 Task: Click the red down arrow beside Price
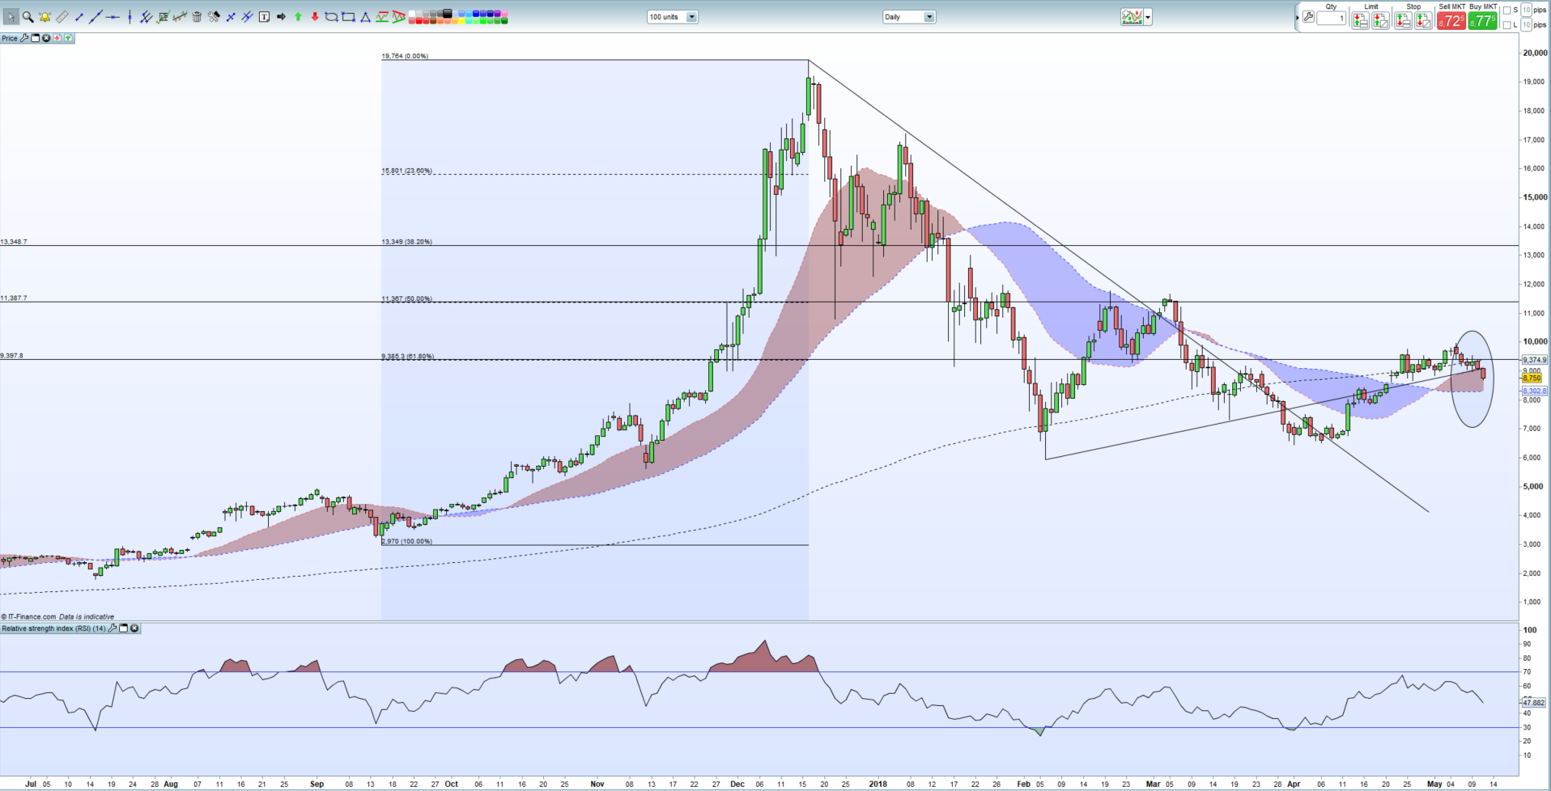[57, 38]
